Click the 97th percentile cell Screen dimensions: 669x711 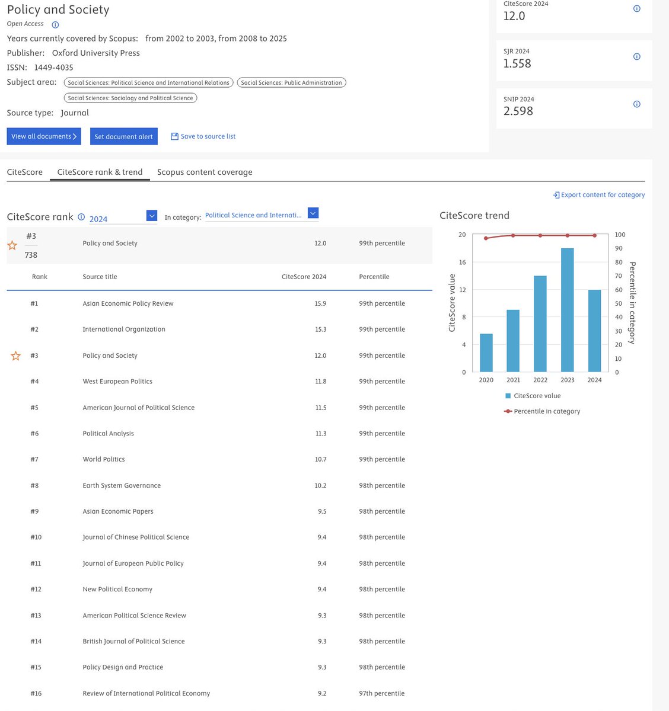click(382, 693)
